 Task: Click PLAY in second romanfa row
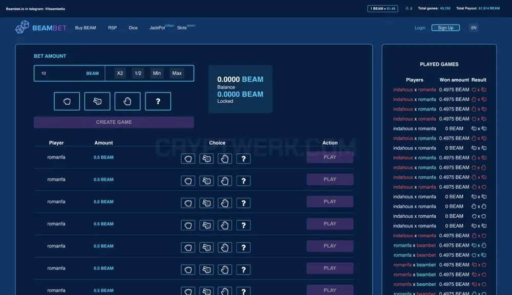point(330,179)
